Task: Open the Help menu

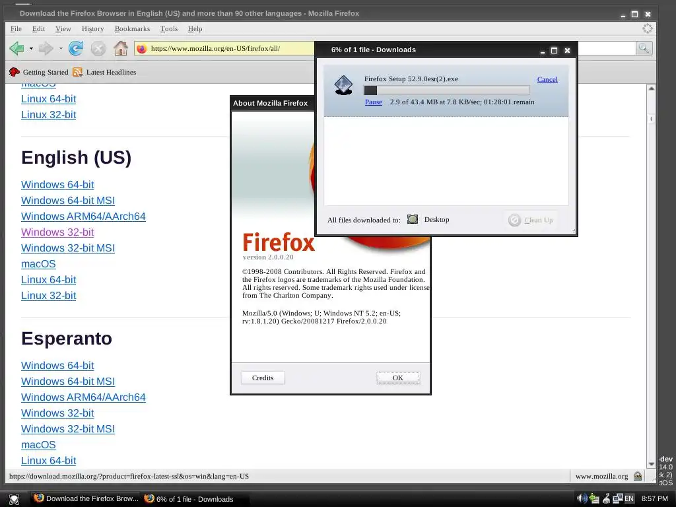Action: pyautogui.click(x=195, y=28)
